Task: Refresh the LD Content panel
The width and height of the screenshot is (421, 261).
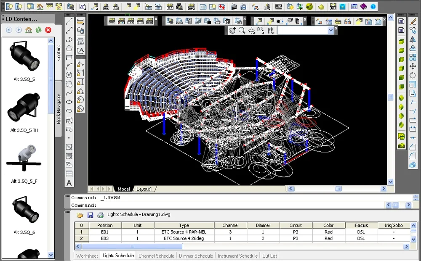Action: [x=38, y=30]
